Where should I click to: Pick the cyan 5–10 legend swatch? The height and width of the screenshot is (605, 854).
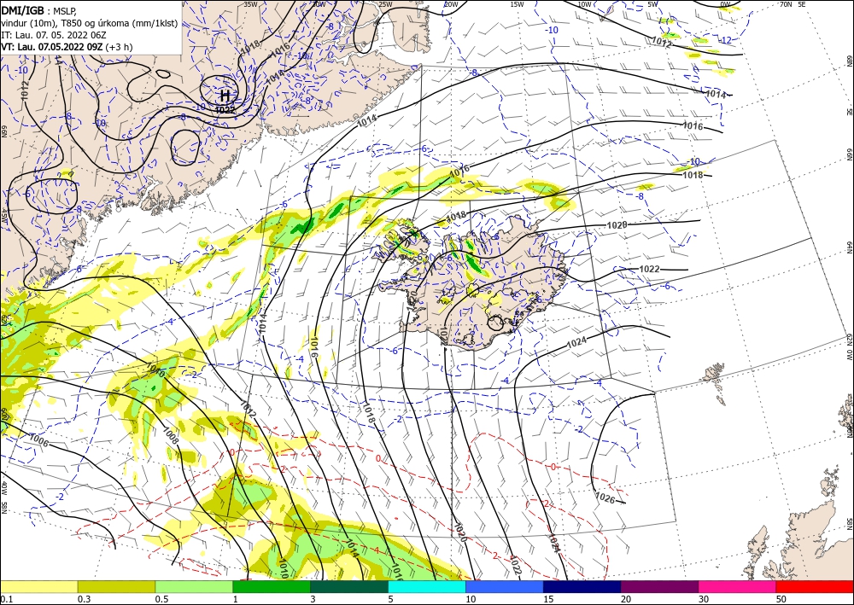pos(427,586)
